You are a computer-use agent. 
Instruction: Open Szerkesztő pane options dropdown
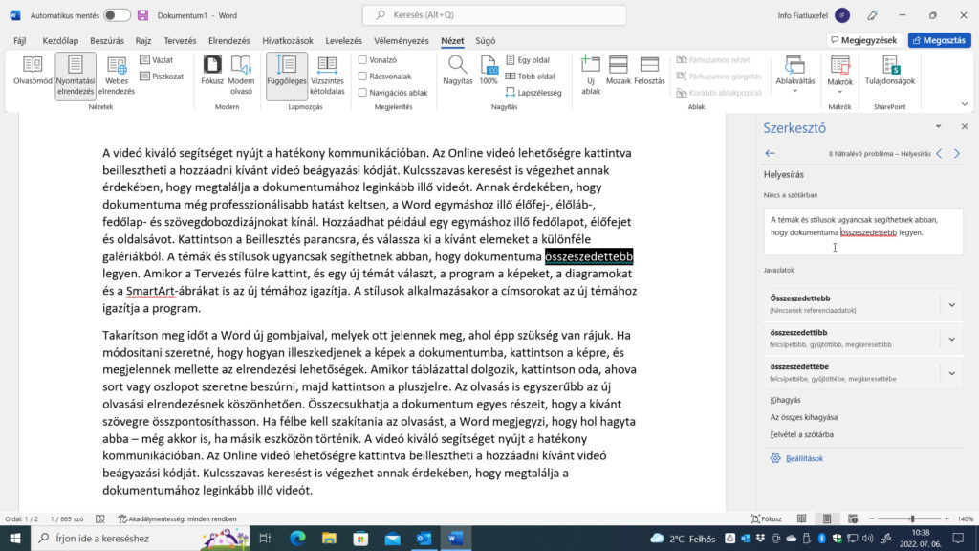pyautogui.click(x=938, y=127)
